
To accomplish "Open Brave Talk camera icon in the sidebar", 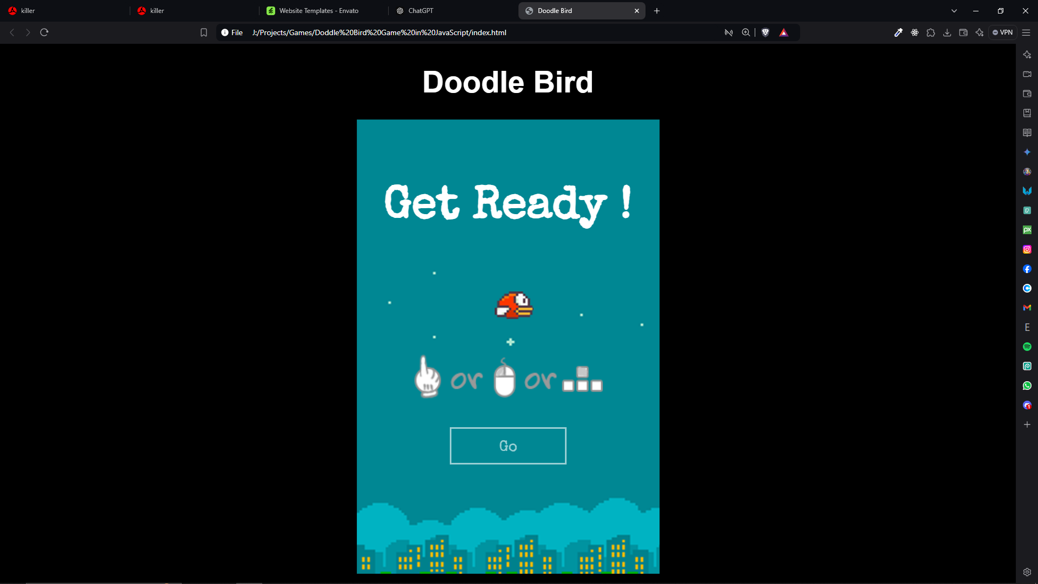I will click(1027, 74).
